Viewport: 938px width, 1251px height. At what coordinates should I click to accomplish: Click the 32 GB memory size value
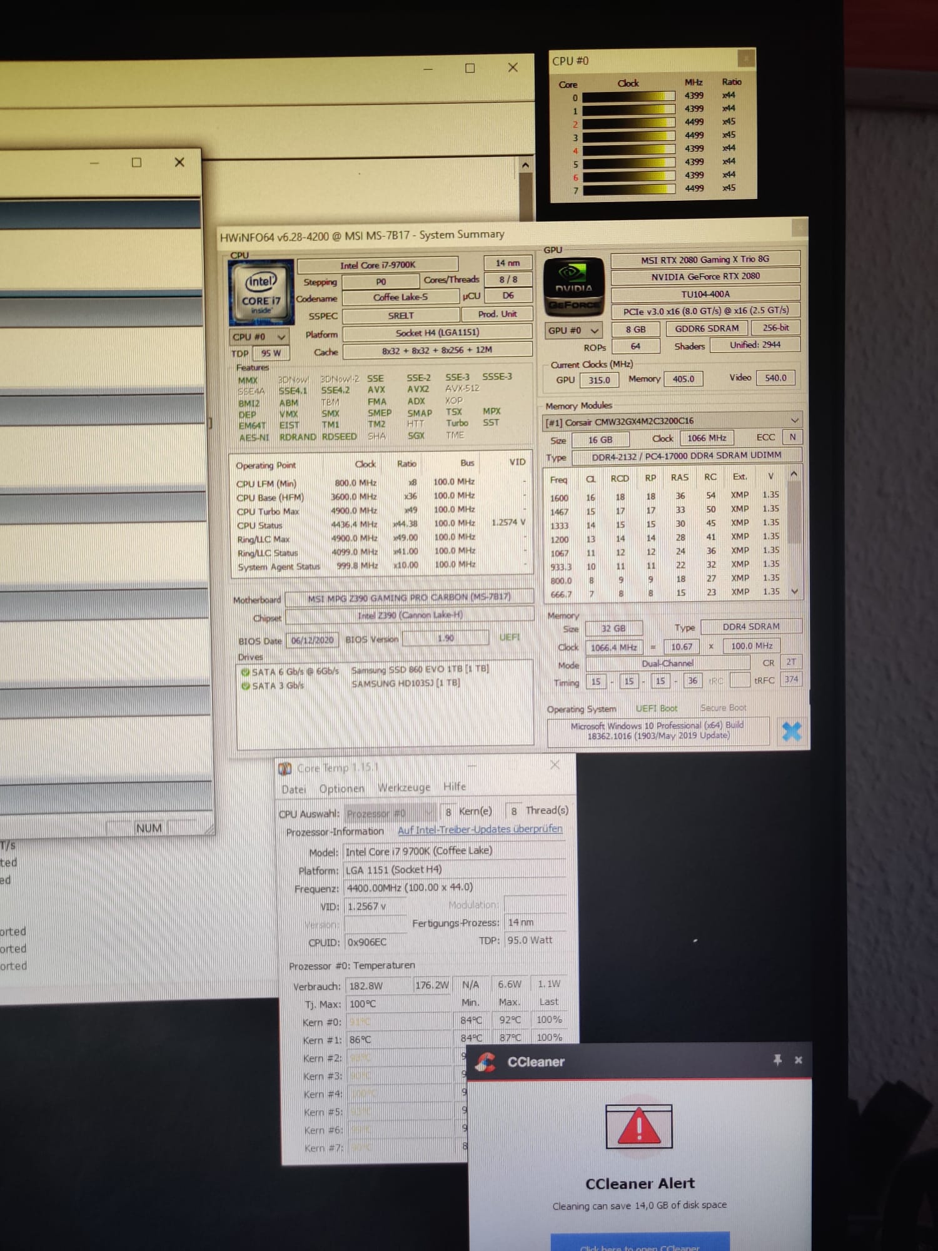click(613, 628)
